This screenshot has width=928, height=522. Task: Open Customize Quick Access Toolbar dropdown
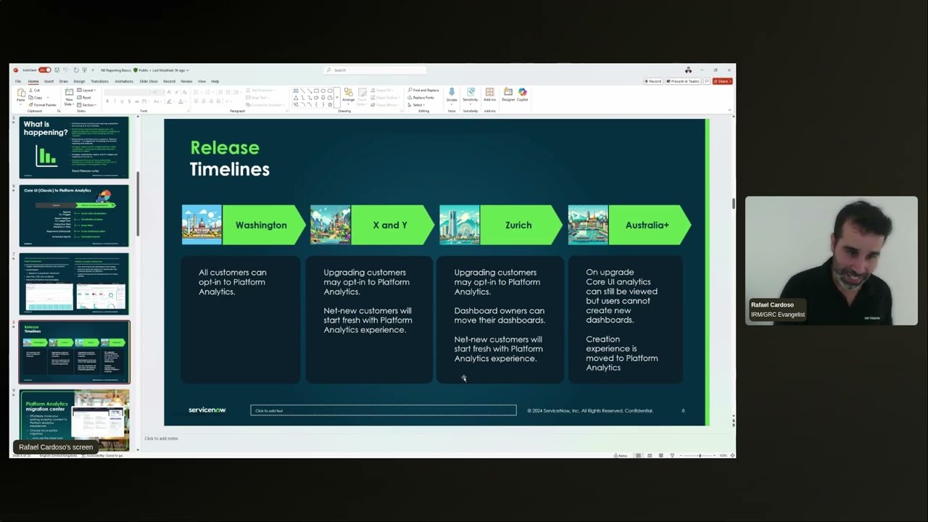click(x=93, y=70)
